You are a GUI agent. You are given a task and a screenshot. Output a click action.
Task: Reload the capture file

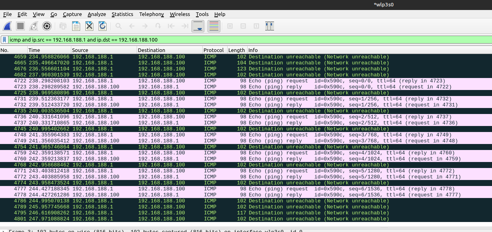(x=103, y=26)
